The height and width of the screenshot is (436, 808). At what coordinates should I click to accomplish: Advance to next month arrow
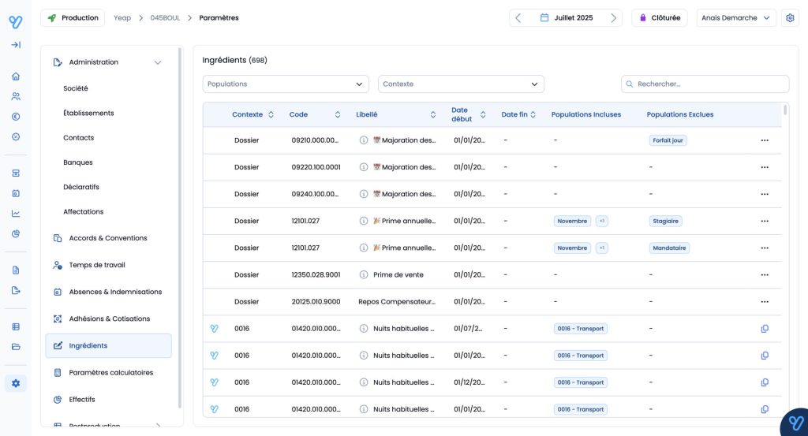coord(613,17)
